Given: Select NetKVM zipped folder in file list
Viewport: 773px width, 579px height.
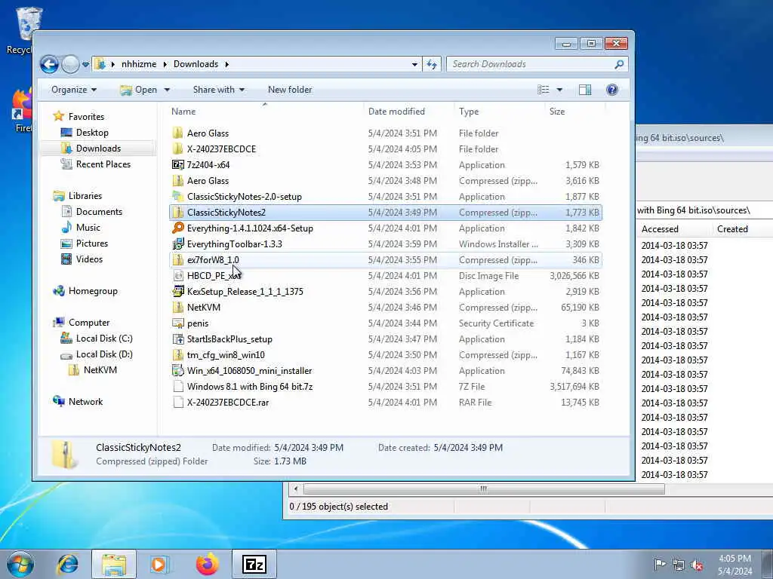Looking at the screenshot, I should pos(204,308).
